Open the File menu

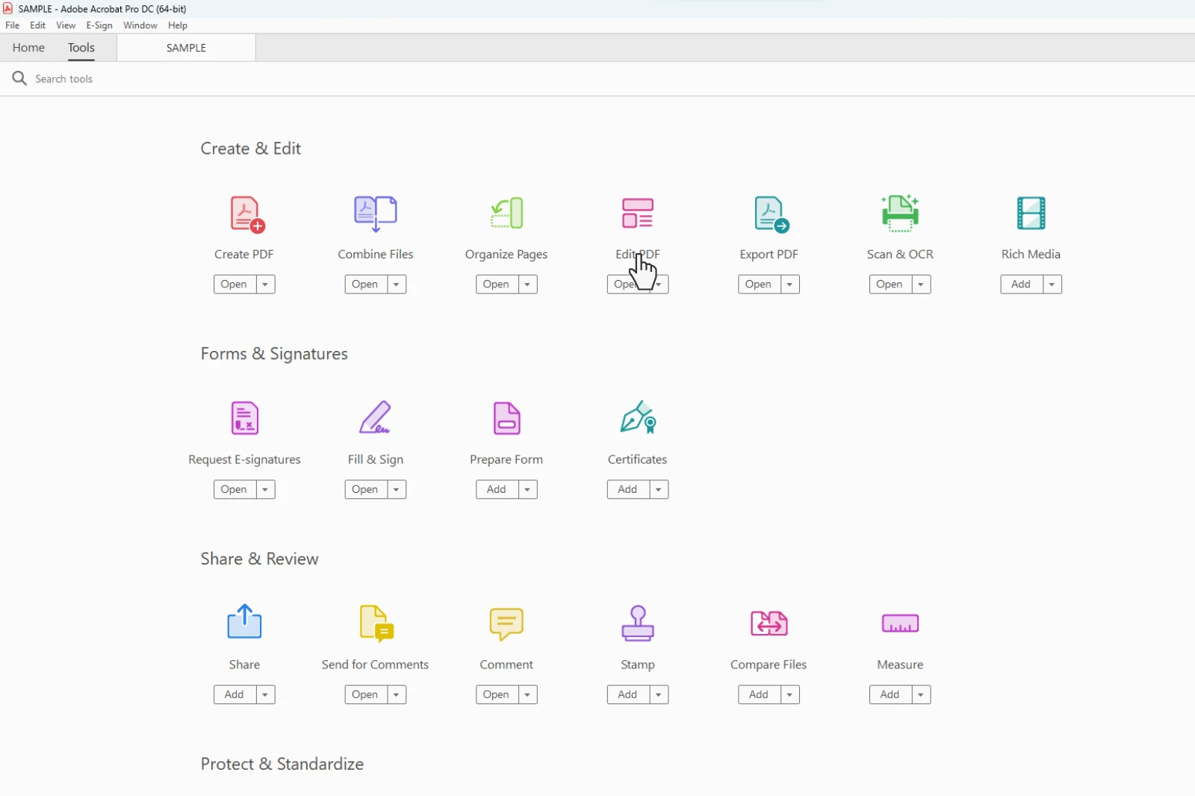(13, 25)
